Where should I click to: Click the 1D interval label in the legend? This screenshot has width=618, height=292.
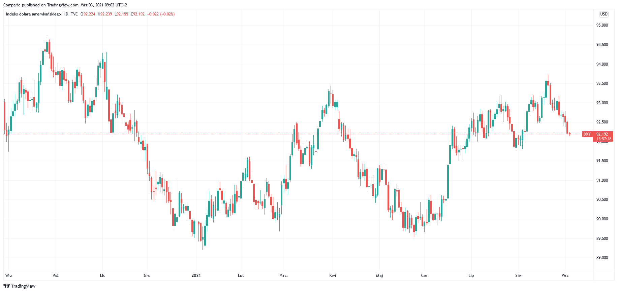click(66, 14)
